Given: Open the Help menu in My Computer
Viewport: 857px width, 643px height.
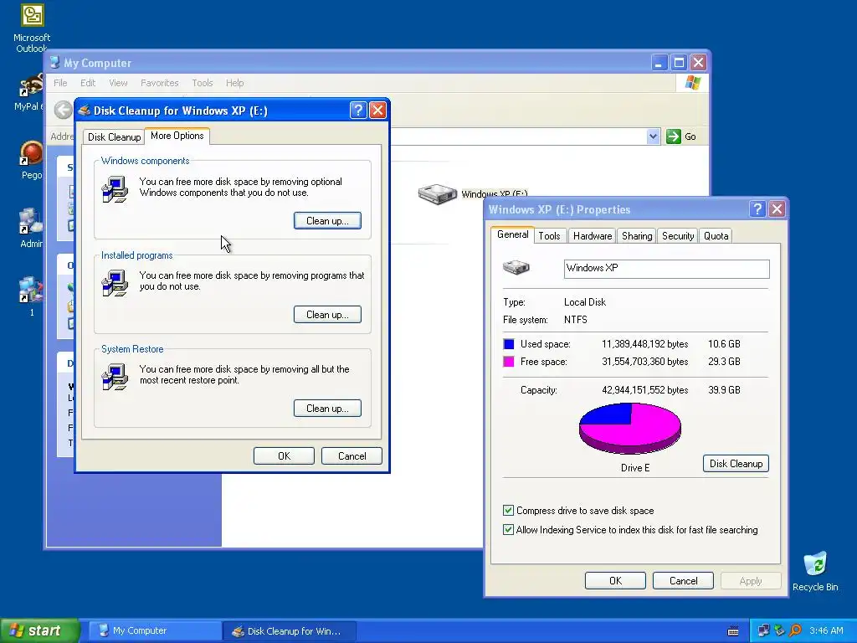Looking at the screenshot, I should [234, 83].
